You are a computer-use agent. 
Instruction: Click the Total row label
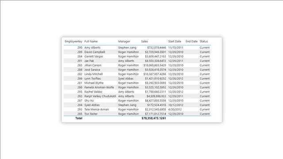click(79, 118)
